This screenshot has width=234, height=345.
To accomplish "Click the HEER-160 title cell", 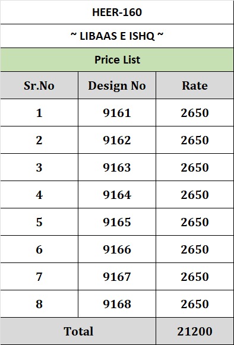I will tap(117, 12).
